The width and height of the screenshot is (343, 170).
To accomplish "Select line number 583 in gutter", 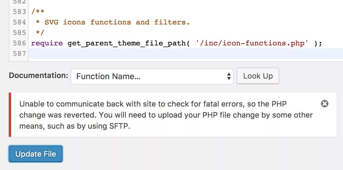I will [19, 12].
